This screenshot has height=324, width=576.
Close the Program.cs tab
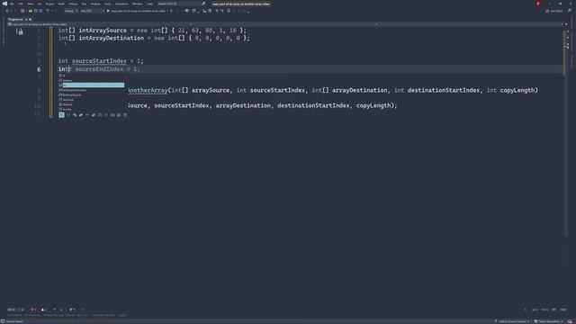click(30, 19)
